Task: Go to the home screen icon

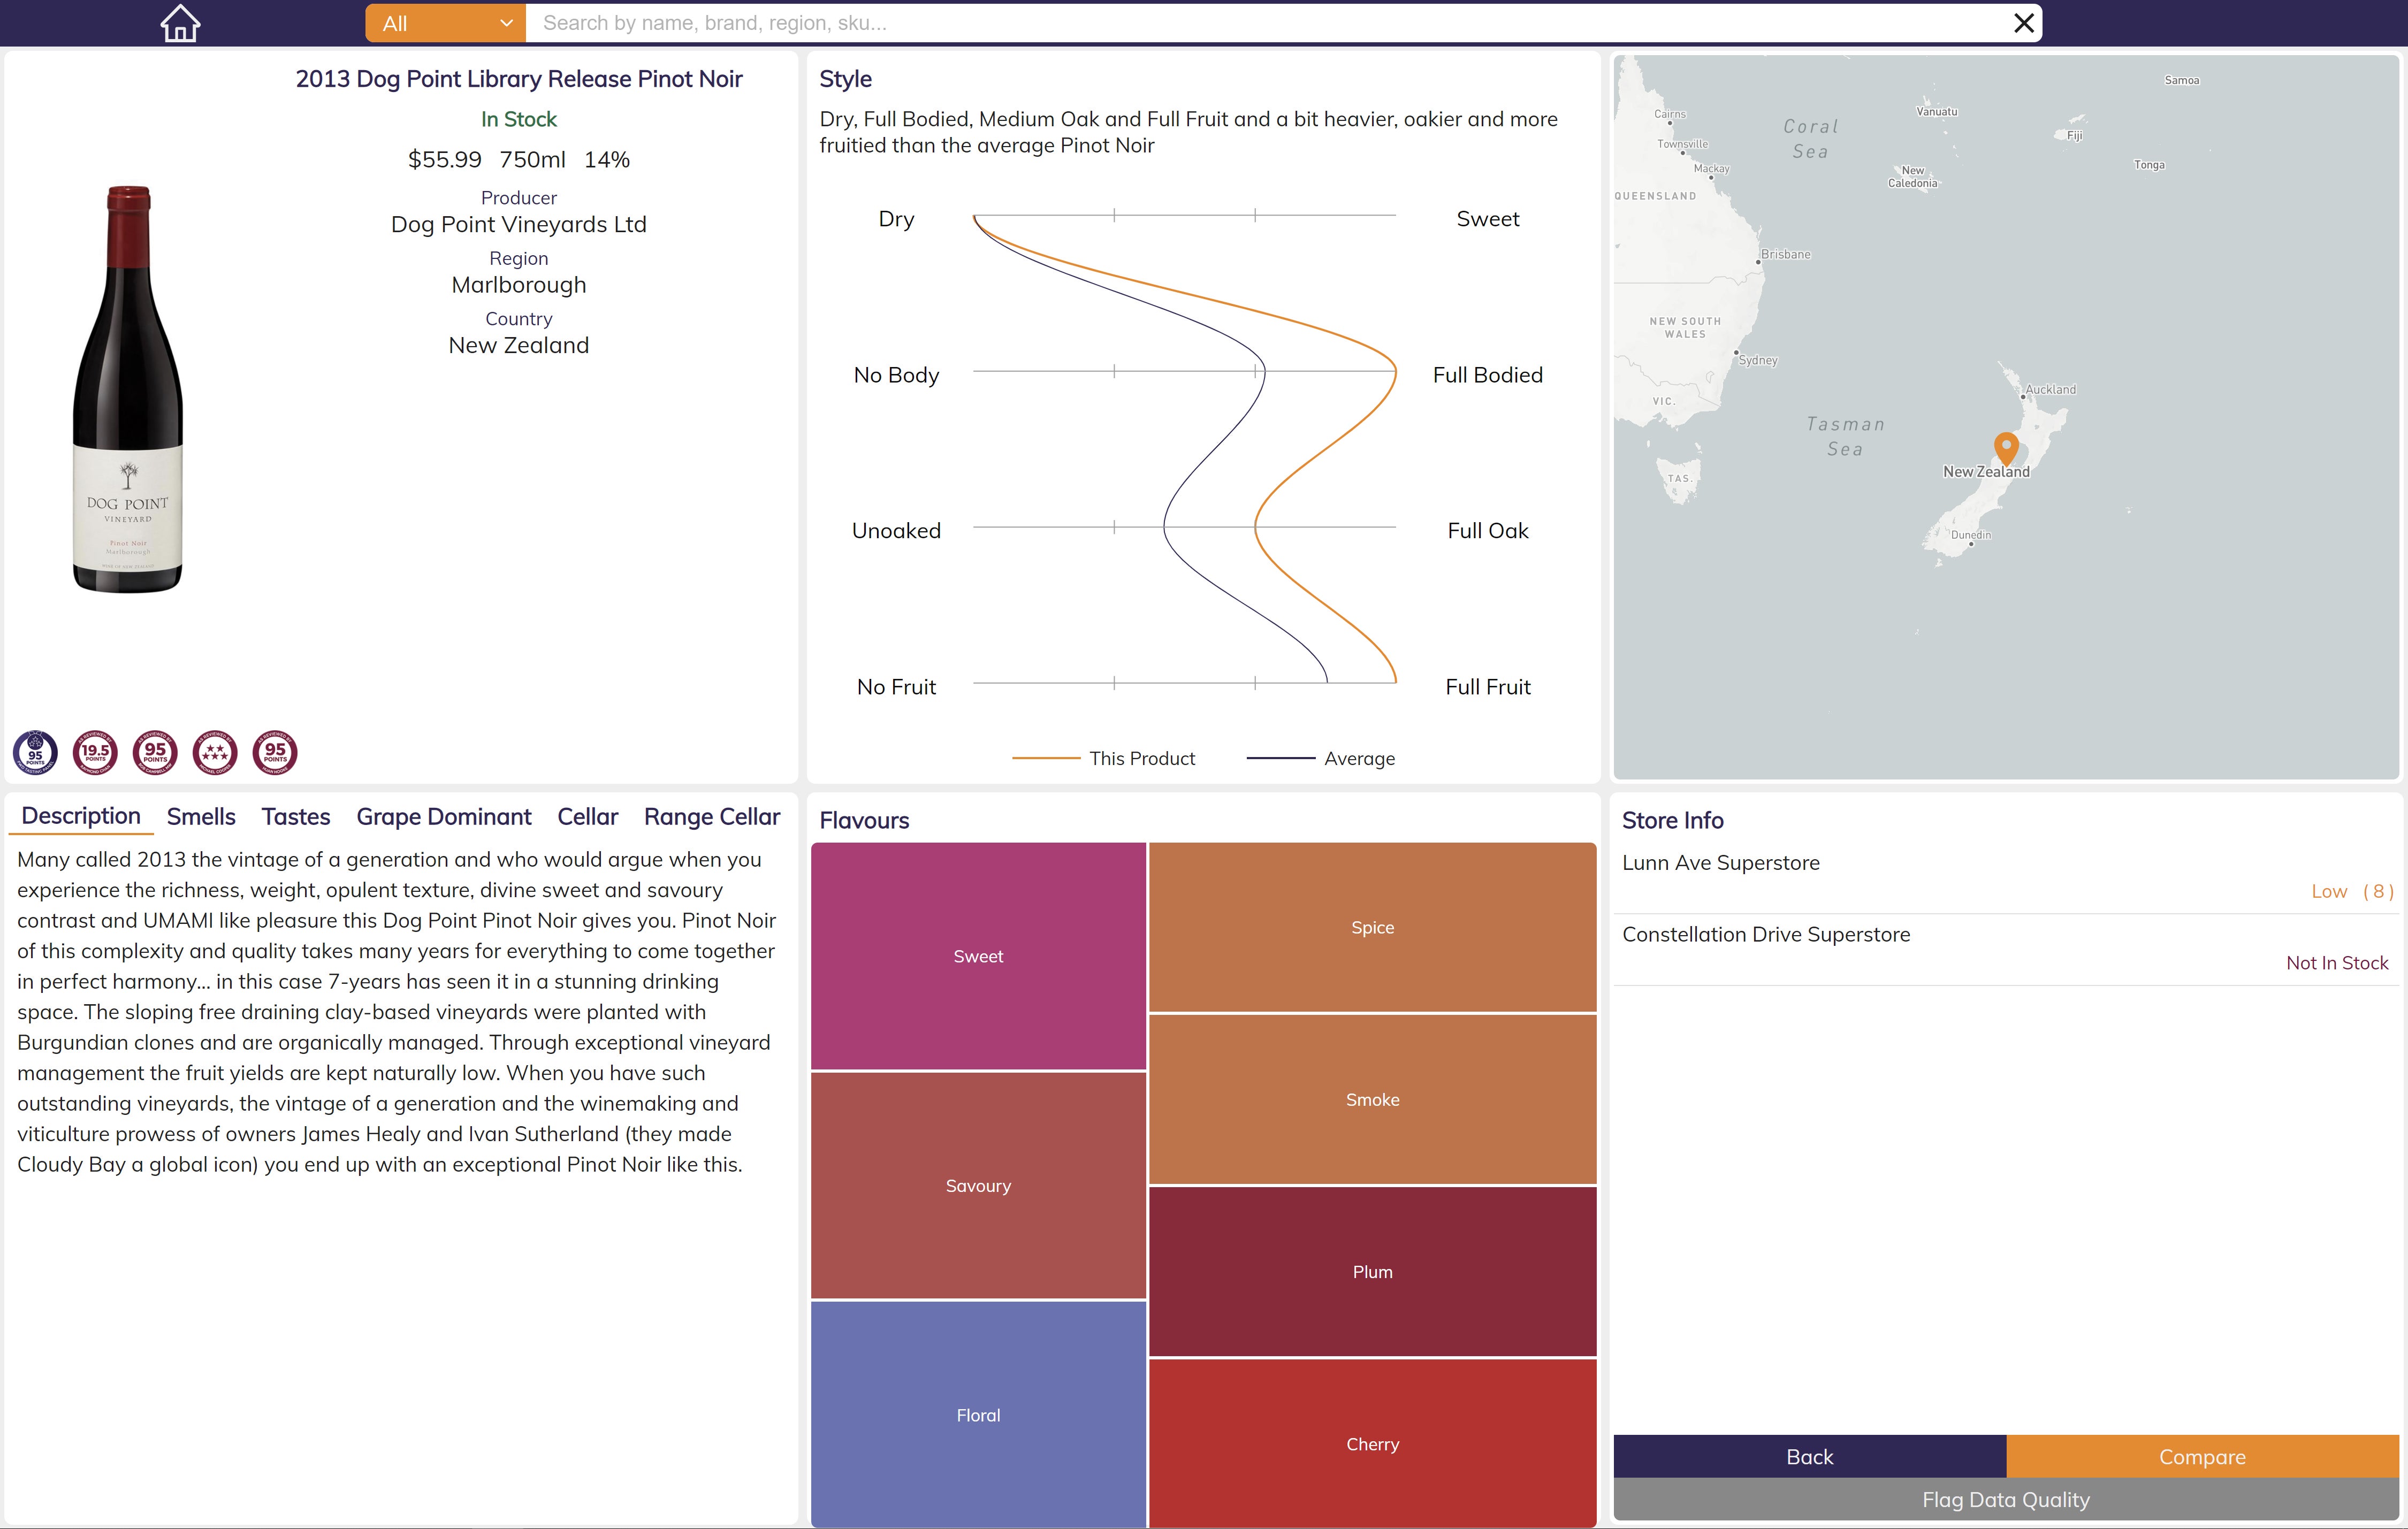Action: (x=180, y=23)
